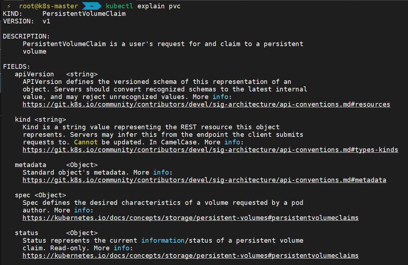Click the status field name
The image size is (408, 265).
pyautogui.click(x=27, y=233)
